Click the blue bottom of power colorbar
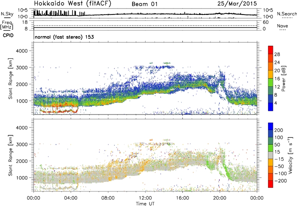Viewport: 297px width, 206px height. pos(271,107)
